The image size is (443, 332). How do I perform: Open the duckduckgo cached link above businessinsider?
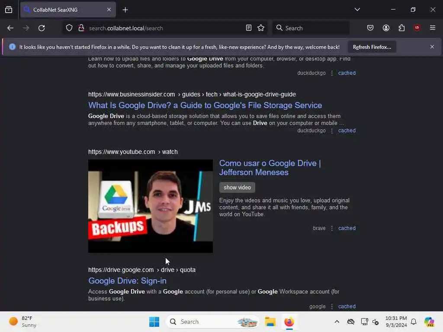tap(347, 73)
